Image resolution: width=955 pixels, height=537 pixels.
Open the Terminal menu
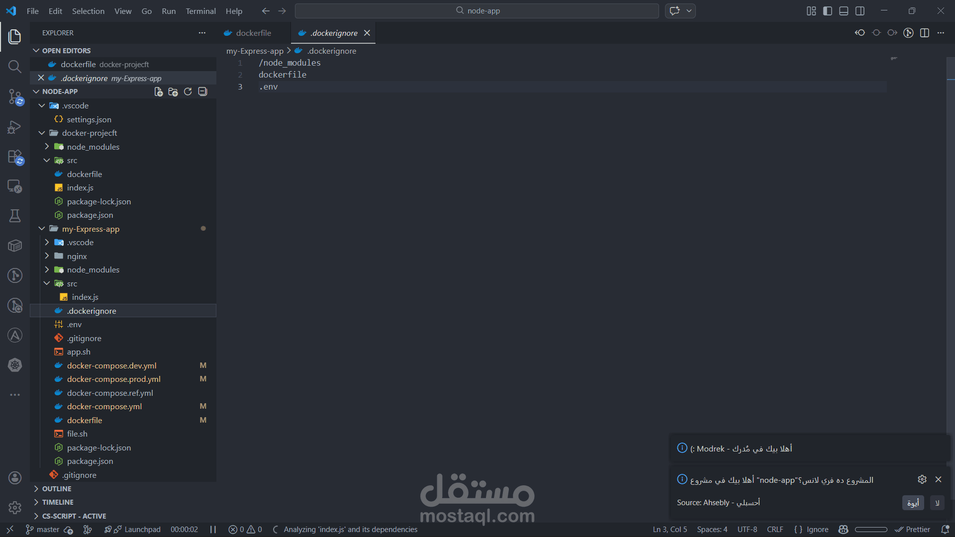point(200,11)
